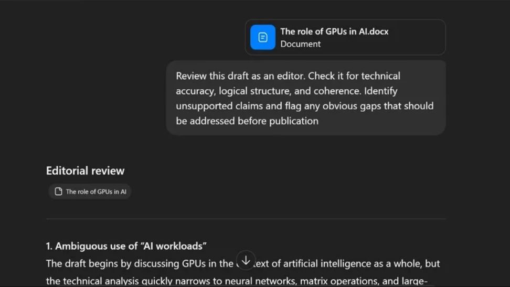This screenshot has height=287, width=510.
Task: Click the horizontal divider below the source chip
Action: 246,218
